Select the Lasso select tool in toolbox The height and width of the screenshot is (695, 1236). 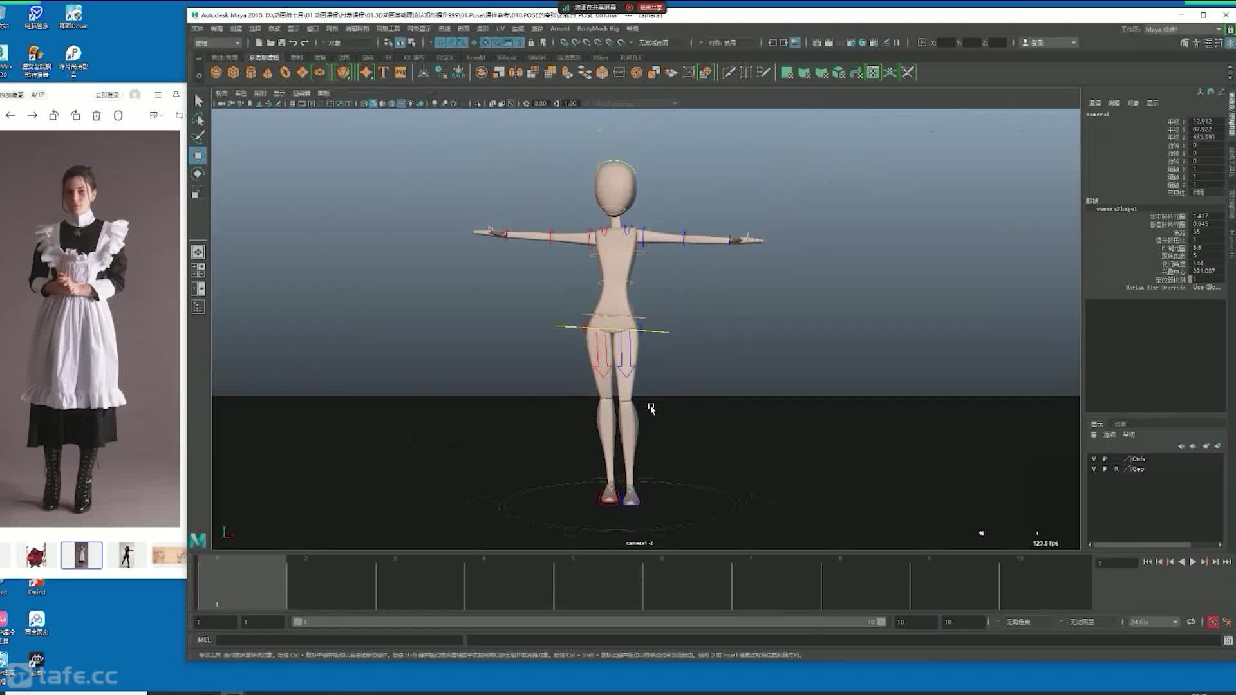click(198, 119)
